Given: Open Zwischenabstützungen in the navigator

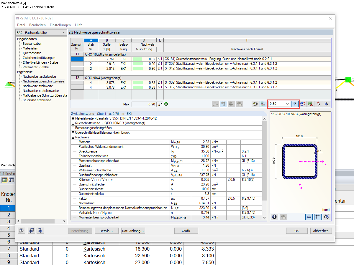Looking at the screenshot, I should tap(39, 58).
